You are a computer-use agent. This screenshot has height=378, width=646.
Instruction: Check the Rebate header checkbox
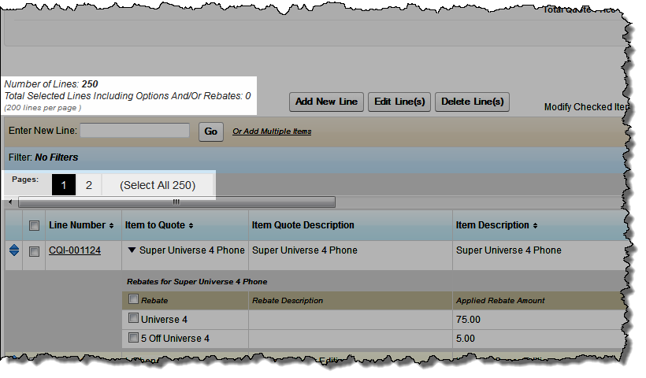[x=133, y=299]
